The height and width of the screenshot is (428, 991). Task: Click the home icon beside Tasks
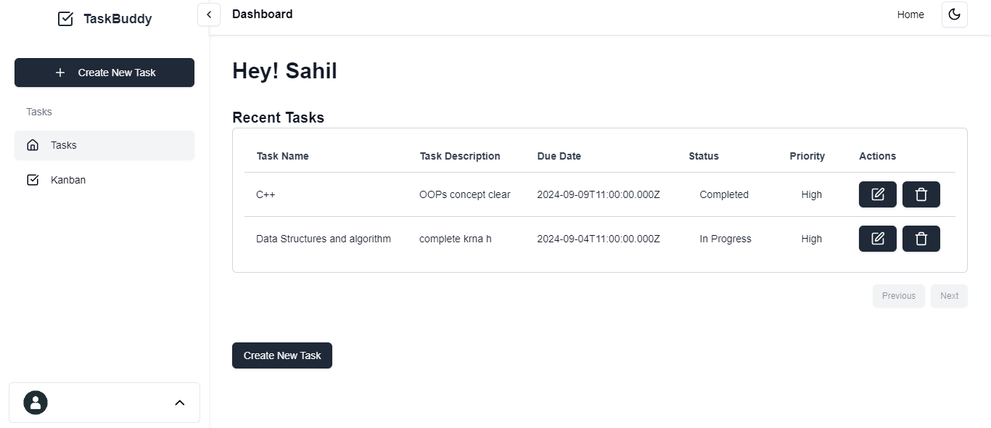33,145
